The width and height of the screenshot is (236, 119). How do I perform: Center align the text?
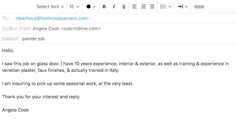[x=143, y=7]
